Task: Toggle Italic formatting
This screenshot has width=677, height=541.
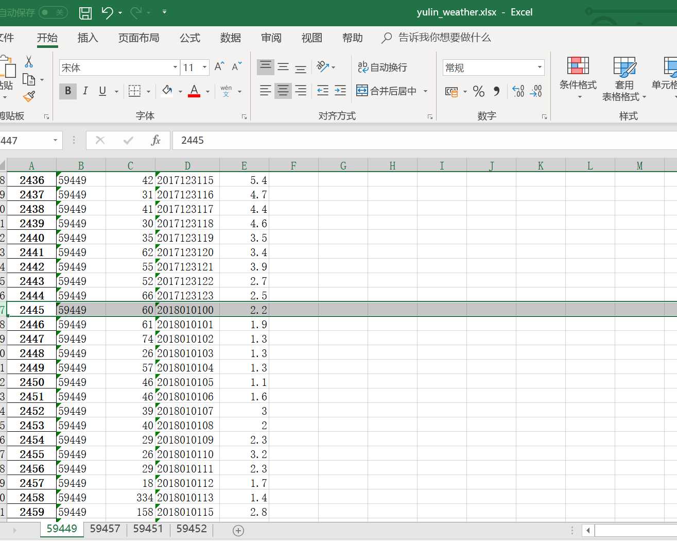Action: point(85,91)
